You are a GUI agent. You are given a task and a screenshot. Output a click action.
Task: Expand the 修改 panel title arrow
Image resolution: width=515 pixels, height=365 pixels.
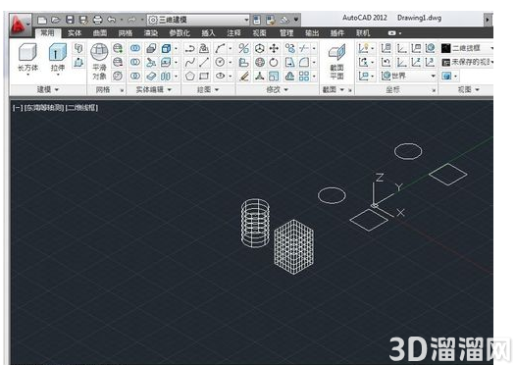tap(285, 89)
